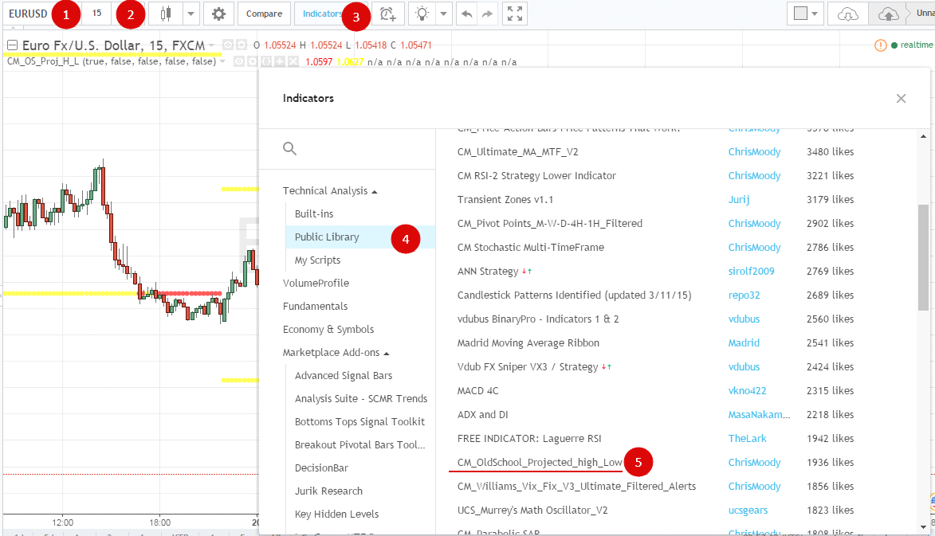Image resolution: width=935 pixels, height=536 pixels.
Task: Toggle fullscreen mode icon
Action: (515, 14)
